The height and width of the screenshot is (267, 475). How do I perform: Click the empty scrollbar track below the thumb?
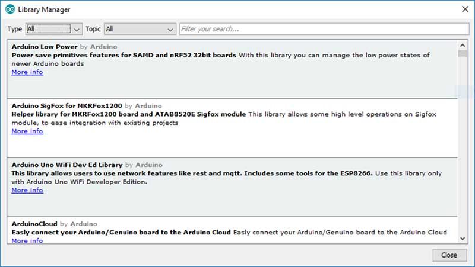[x=463, y=148]
